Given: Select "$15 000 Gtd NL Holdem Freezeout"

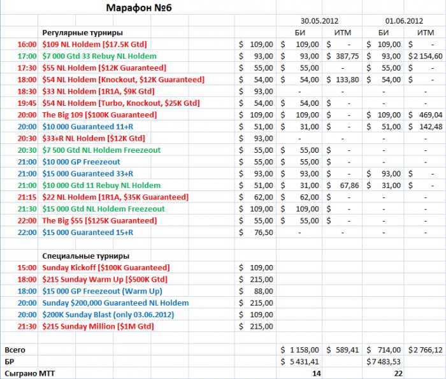Looking at the screenshot, I should [103, 209].
